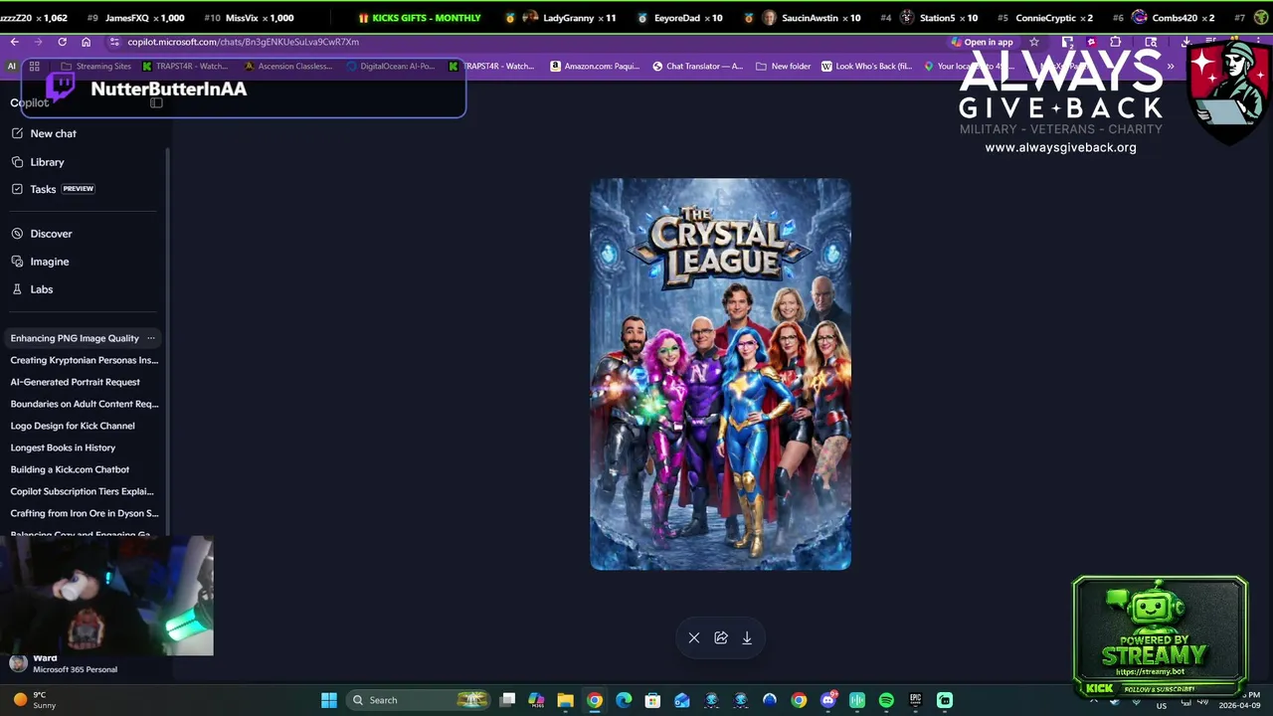Open Chat Translator bookmark
Screen dimensions: 1273x716
[697, 67]
